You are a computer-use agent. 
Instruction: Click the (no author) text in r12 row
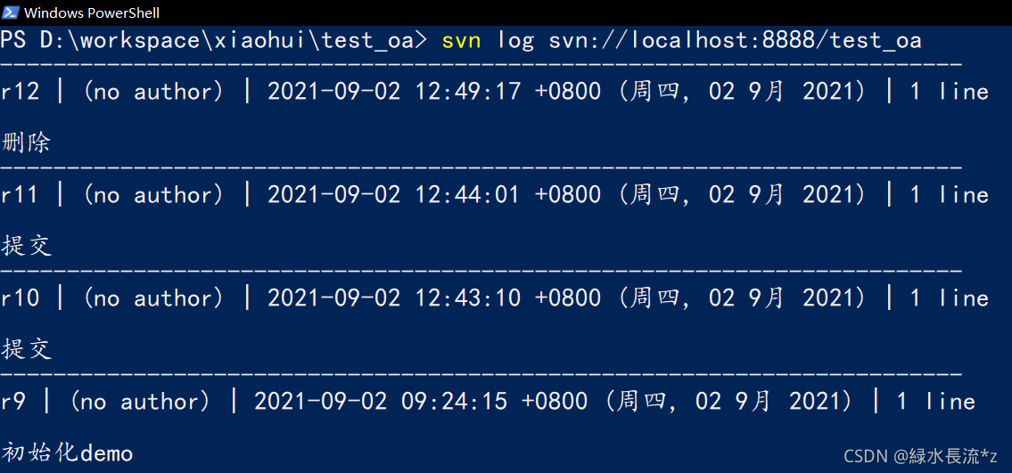click(x=153, y=92)
